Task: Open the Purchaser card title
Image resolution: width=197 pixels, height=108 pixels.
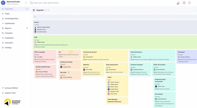Action: click(x=181, y=52)
